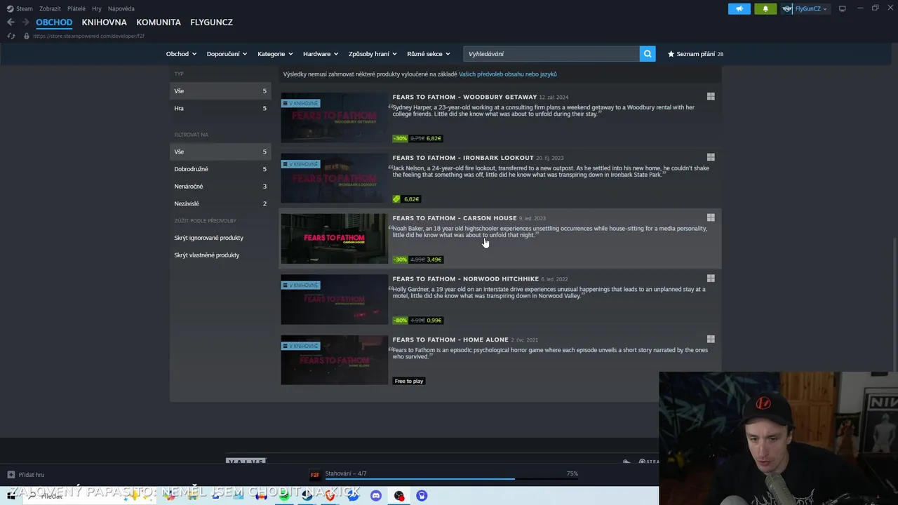
Task: Open the Nápověda menu
Action: click(121, 9)
